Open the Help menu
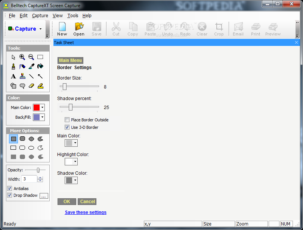Viewport: 303px width, 230px height. pos(87,16)
